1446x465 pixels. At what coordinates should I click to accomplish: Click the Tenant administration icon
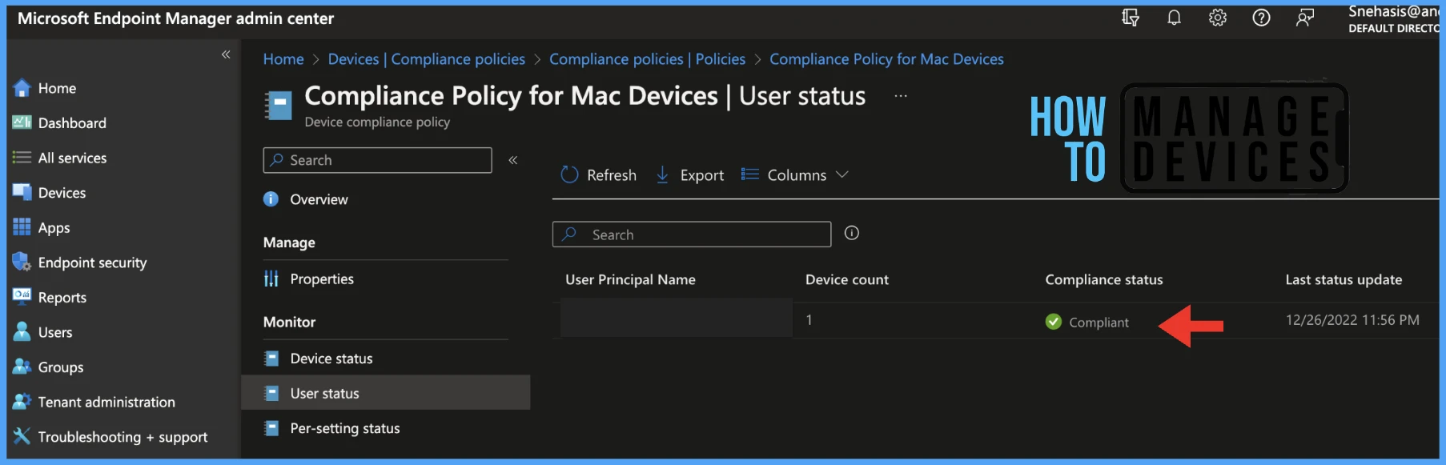tap(22, 402)
